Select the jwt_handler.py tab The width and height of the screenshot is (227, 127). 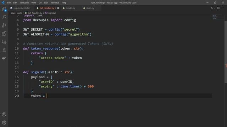pyautogui.click(x=47, y=8)
